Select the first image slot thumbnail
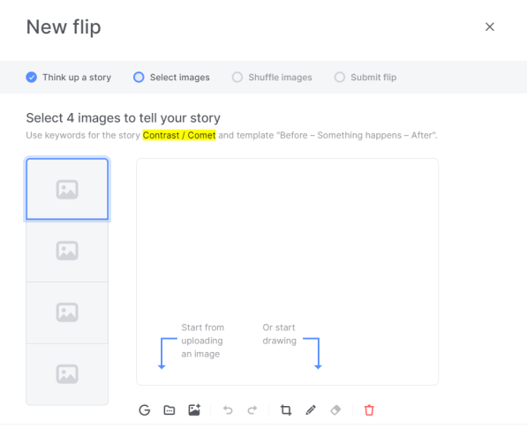Screen dimensions: 527x428 coord(67,189)
